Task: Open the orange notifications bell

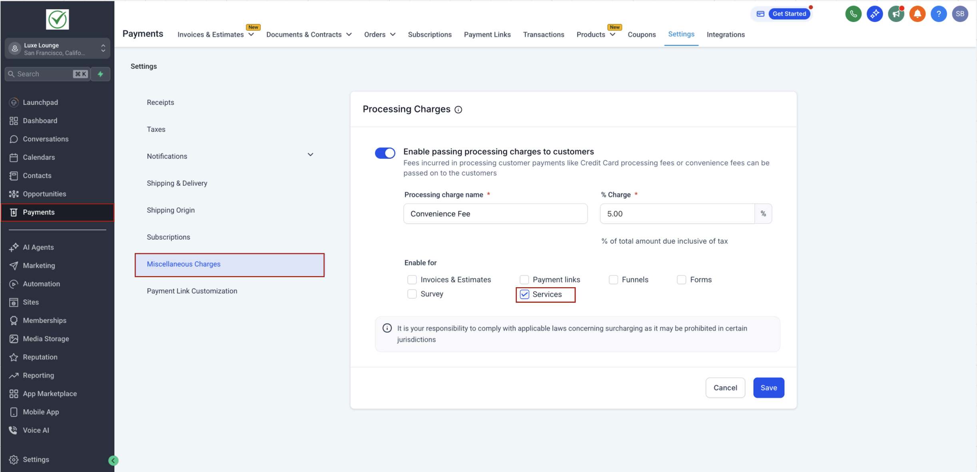Action: tap(917, 14)
